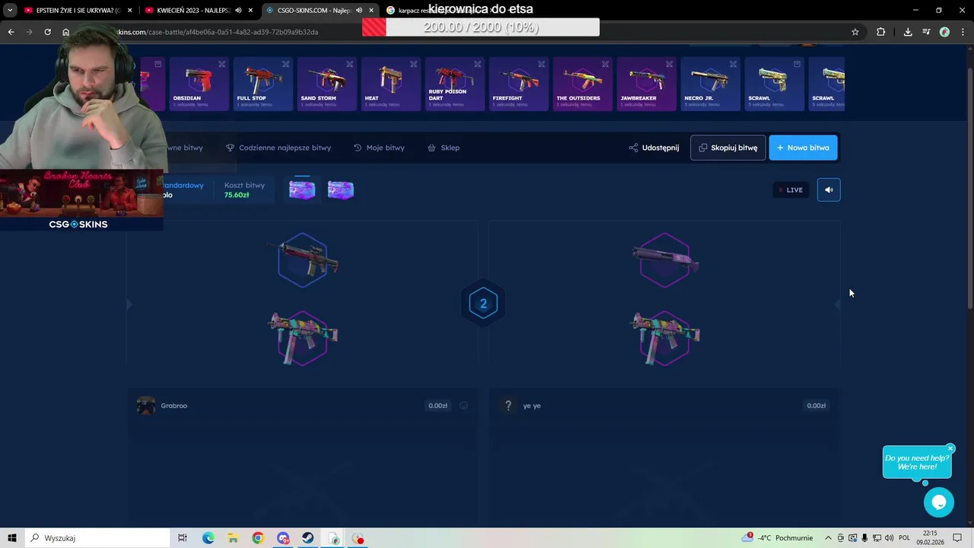Open the Chrome profile avatar
The width and height of the screenshot is (974, 548).
944,32
